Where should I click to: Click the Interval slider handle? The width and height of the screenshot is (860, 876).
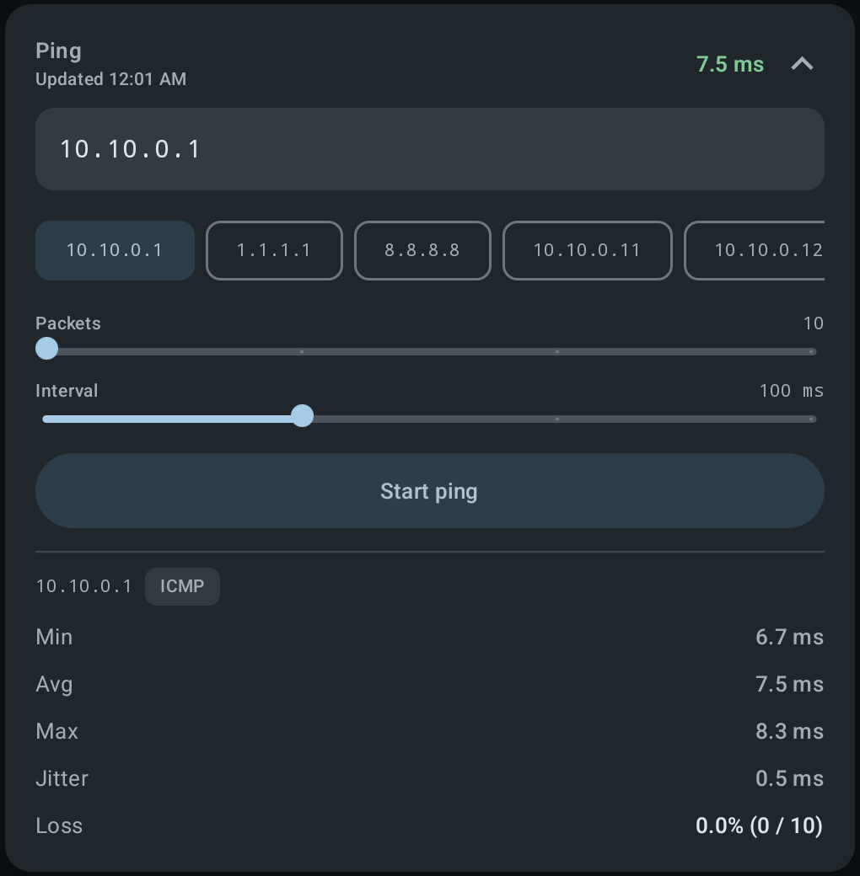(303, 416)
